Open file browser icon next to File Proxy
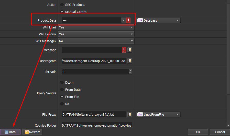Image resolution: width=230 pixels, height=136 pixels. 130,114
